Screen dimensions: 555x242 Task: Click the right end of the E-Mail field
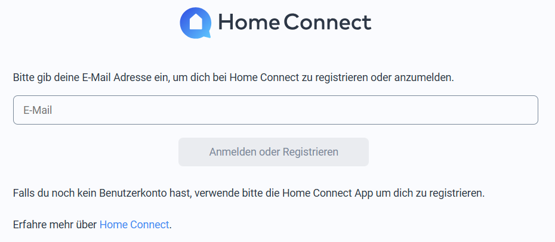coord(525,110)
